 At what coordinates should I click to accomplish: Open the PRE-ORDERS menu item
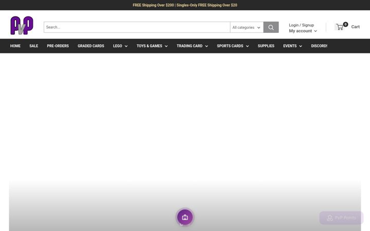tap(58, 46)
